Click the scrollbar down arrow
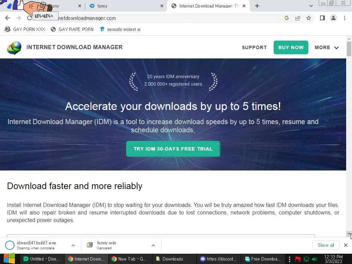The image size is (352, 264). (x=349, y=234)
